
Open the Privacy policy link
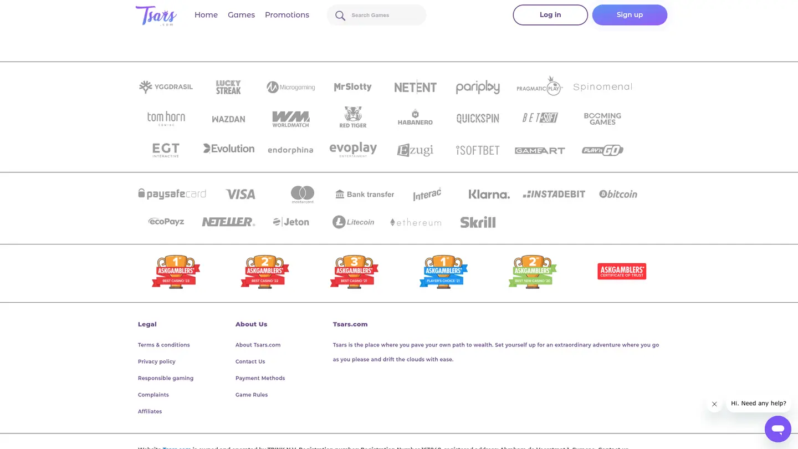[x=157, y=361]
